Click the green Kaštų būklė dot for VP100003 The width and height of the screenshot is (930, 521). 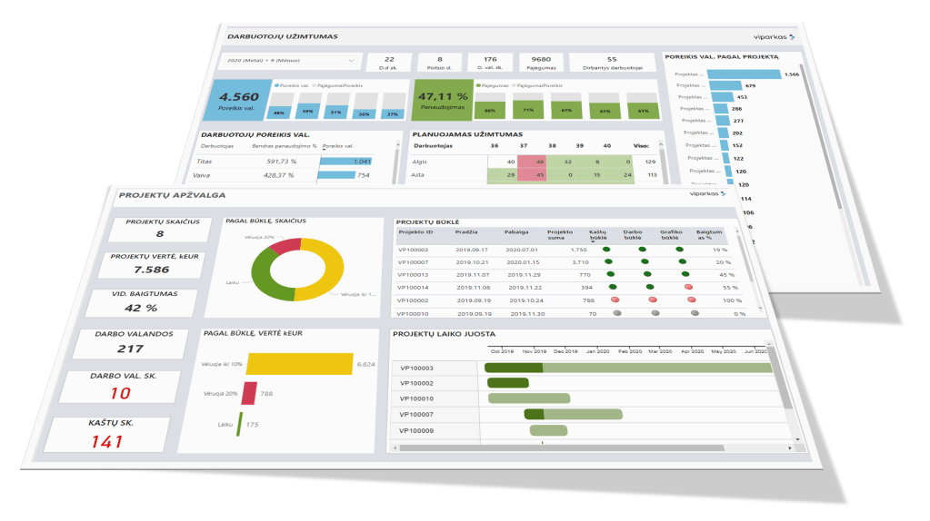(603, 249)
